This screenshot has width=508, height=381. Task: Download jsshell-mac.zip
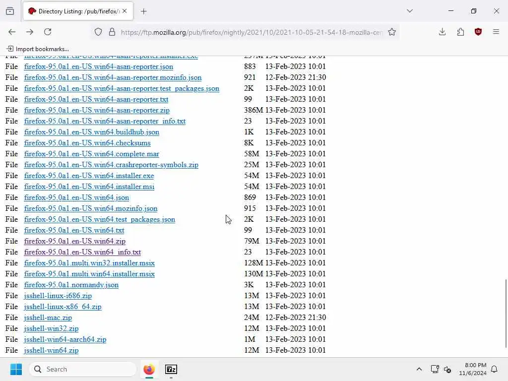point(48,317)
